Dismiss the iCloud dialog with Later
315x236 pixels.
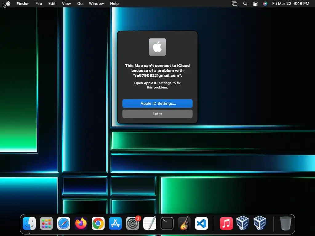pyautogui.click(x=157, y=114)
